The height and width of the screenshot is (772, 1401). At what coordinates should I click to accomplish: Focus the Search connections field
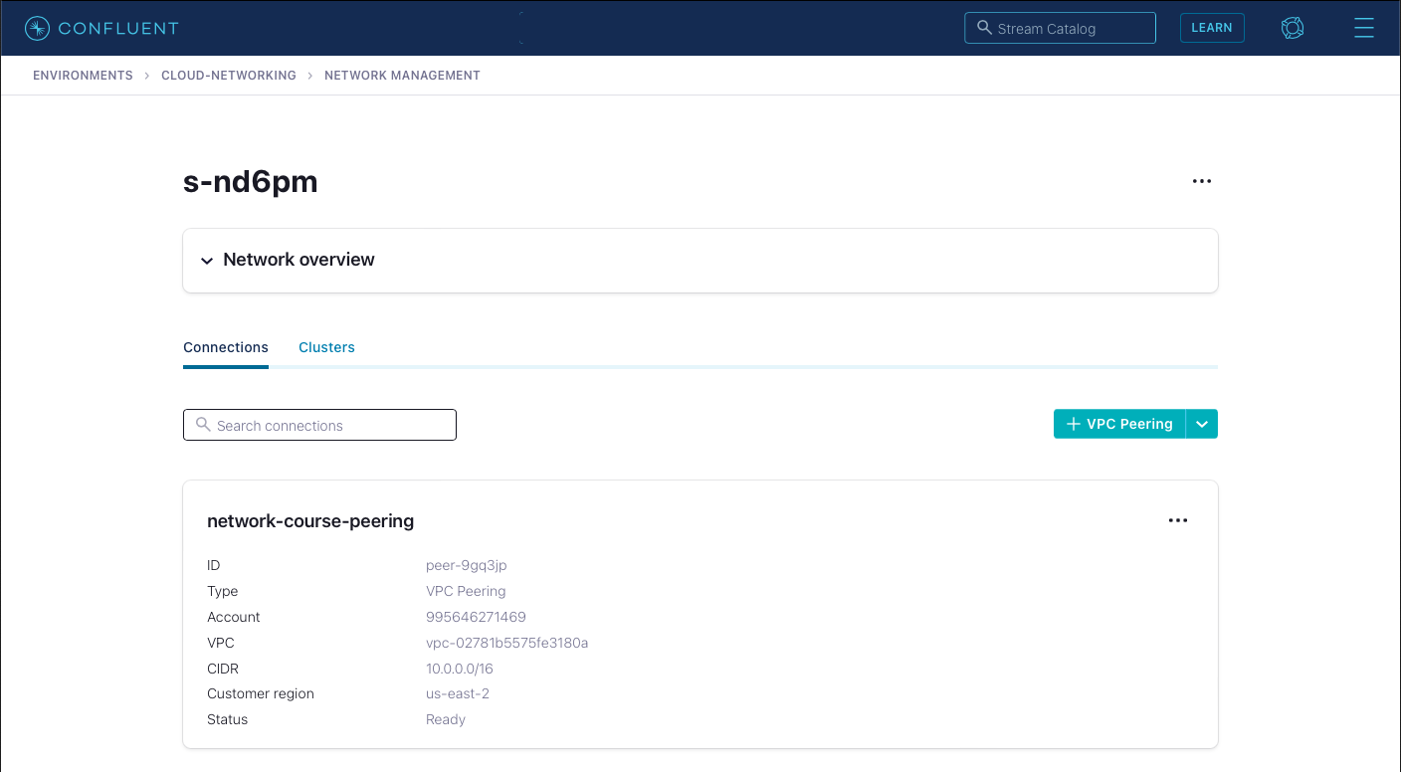click(319, 425)
